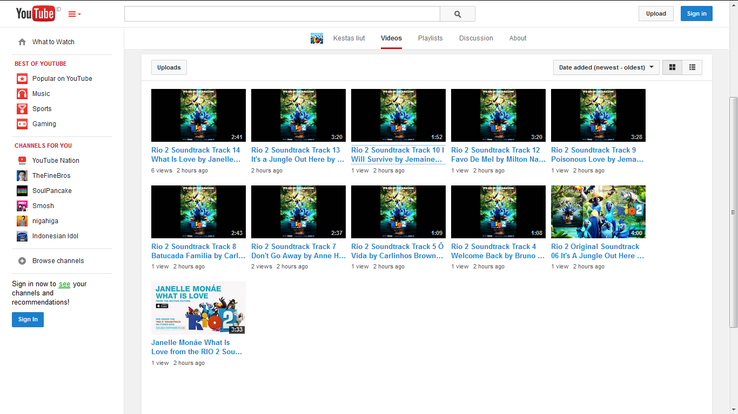738x414 pixels.
Task: Click the green 'see' link in sidebar
Action: [64, 284]
